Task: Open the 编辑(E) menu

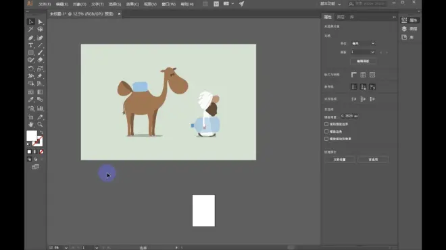Action: 62,4
